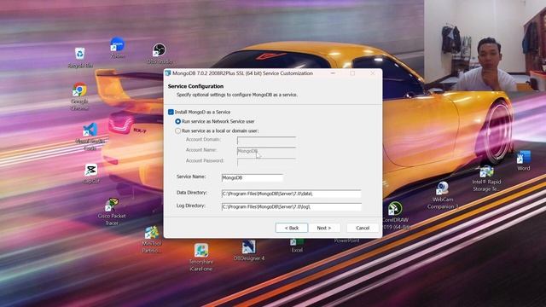The width and height of the screenshot is (546, 307).
Task: Click the Account Password field
Action: [266, 162]
